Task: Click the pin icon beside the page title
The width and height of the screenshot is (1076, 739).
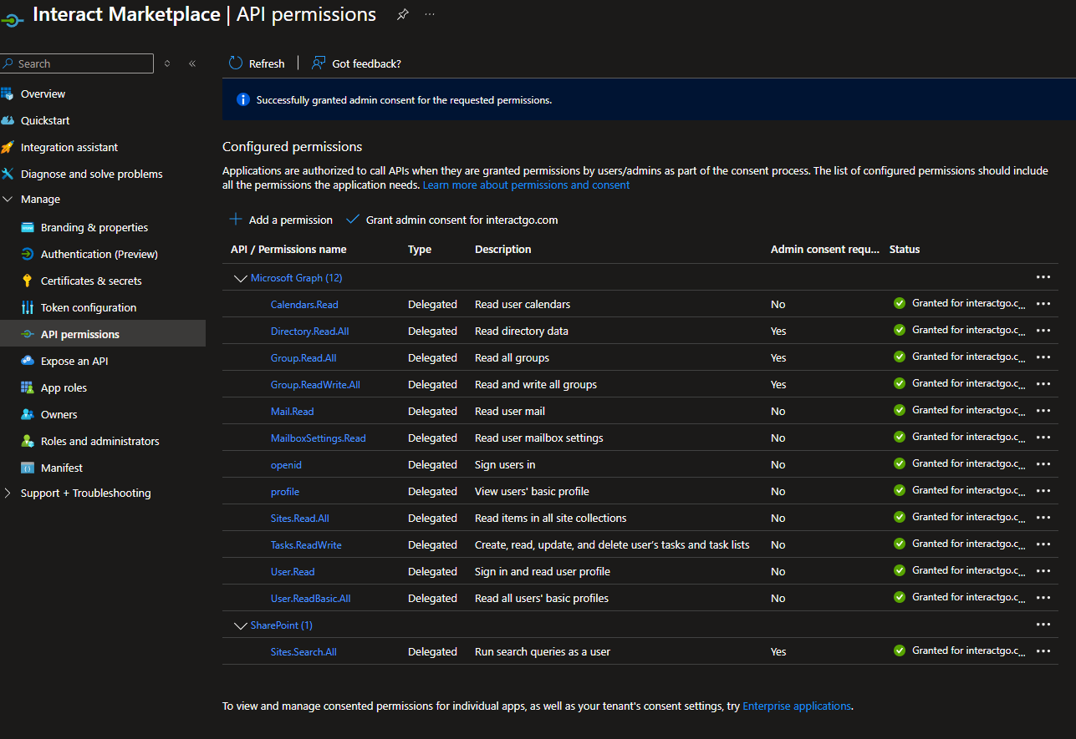Action: (x=402, y=15)
